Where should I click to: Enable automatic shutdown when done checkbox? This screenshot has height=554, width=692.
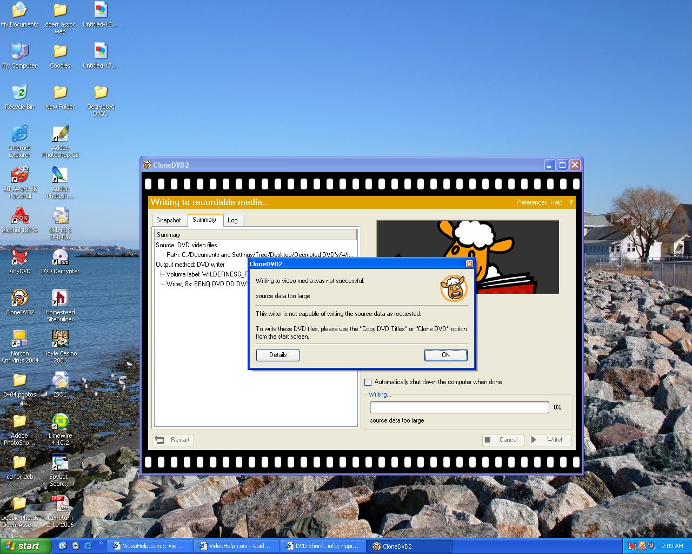(x=368, y=382)
